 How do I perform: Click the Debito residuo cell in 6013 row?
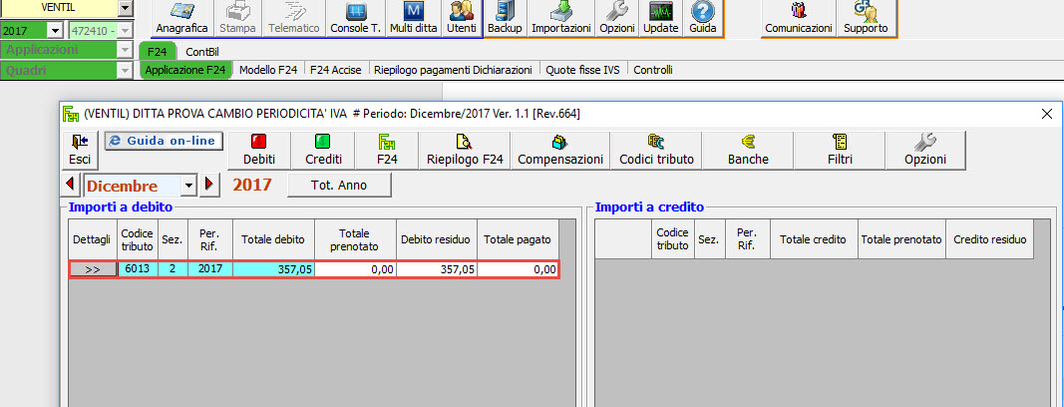click(437, 269)
